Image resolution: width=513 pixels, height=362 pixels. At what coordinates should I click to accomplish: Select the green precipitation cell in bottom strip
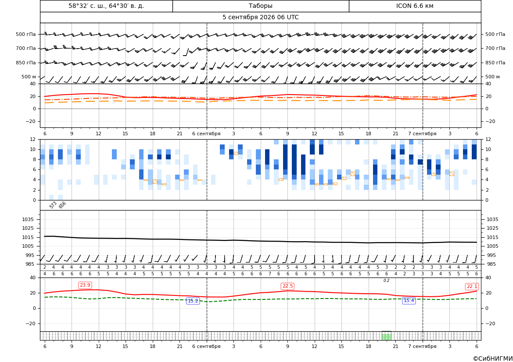(x=386, y=336)
